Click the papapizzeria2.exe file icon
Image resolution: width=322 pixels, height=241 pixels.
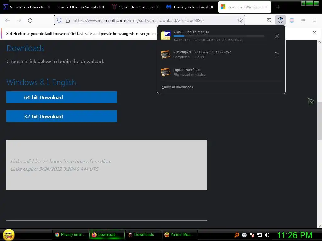click(x=165, y=72)
